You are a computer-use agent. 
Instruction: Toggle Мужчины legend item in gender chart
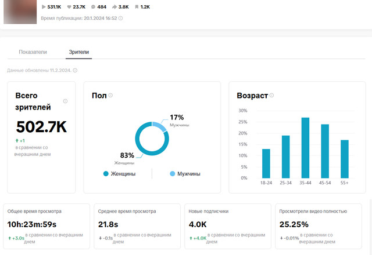click(x=185, y=174)
